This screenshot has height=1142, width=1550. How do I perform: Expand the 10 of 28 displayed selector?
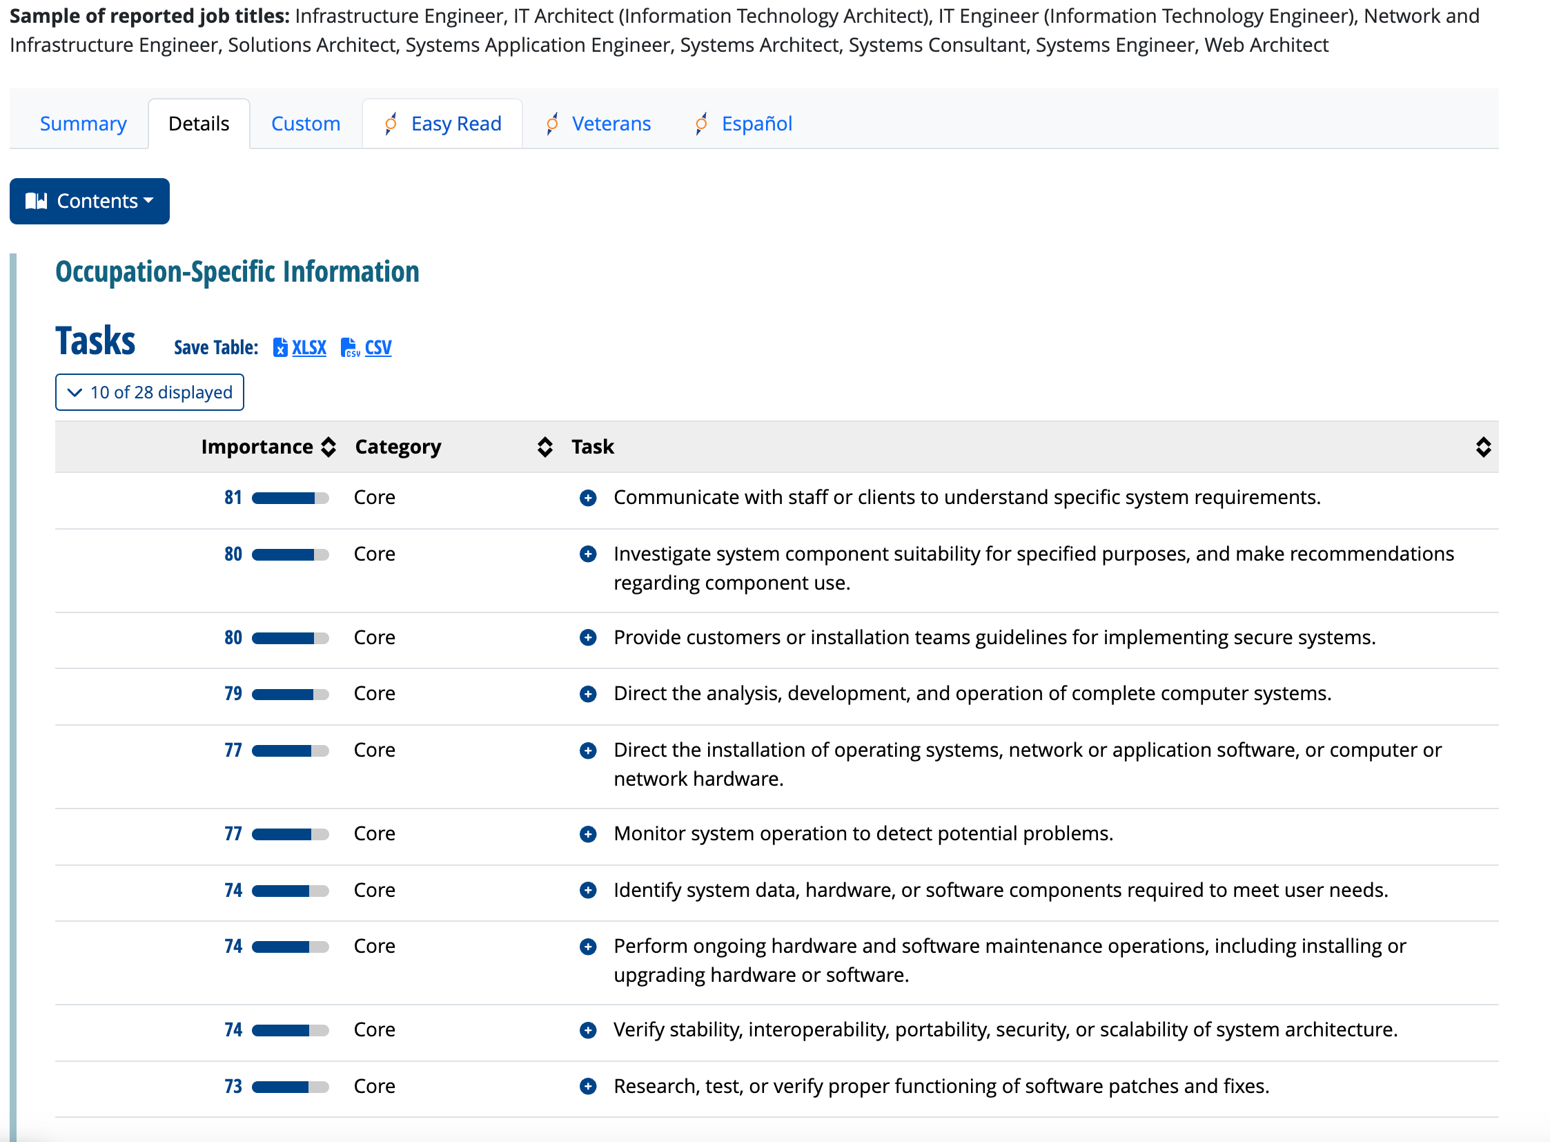(x=149, y=393)
